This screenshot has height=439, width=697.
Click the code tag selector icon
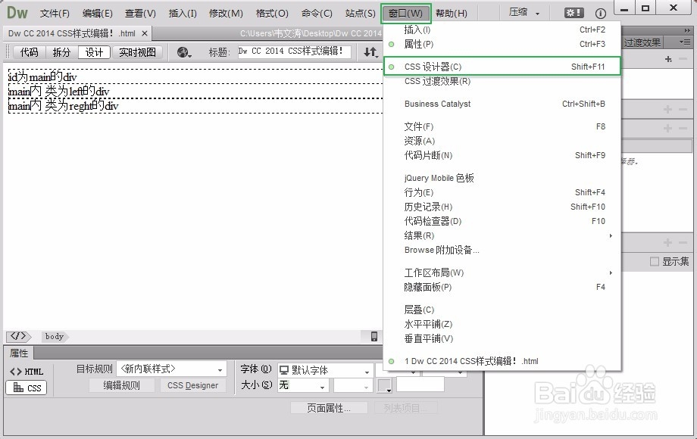tap(18, 337)
